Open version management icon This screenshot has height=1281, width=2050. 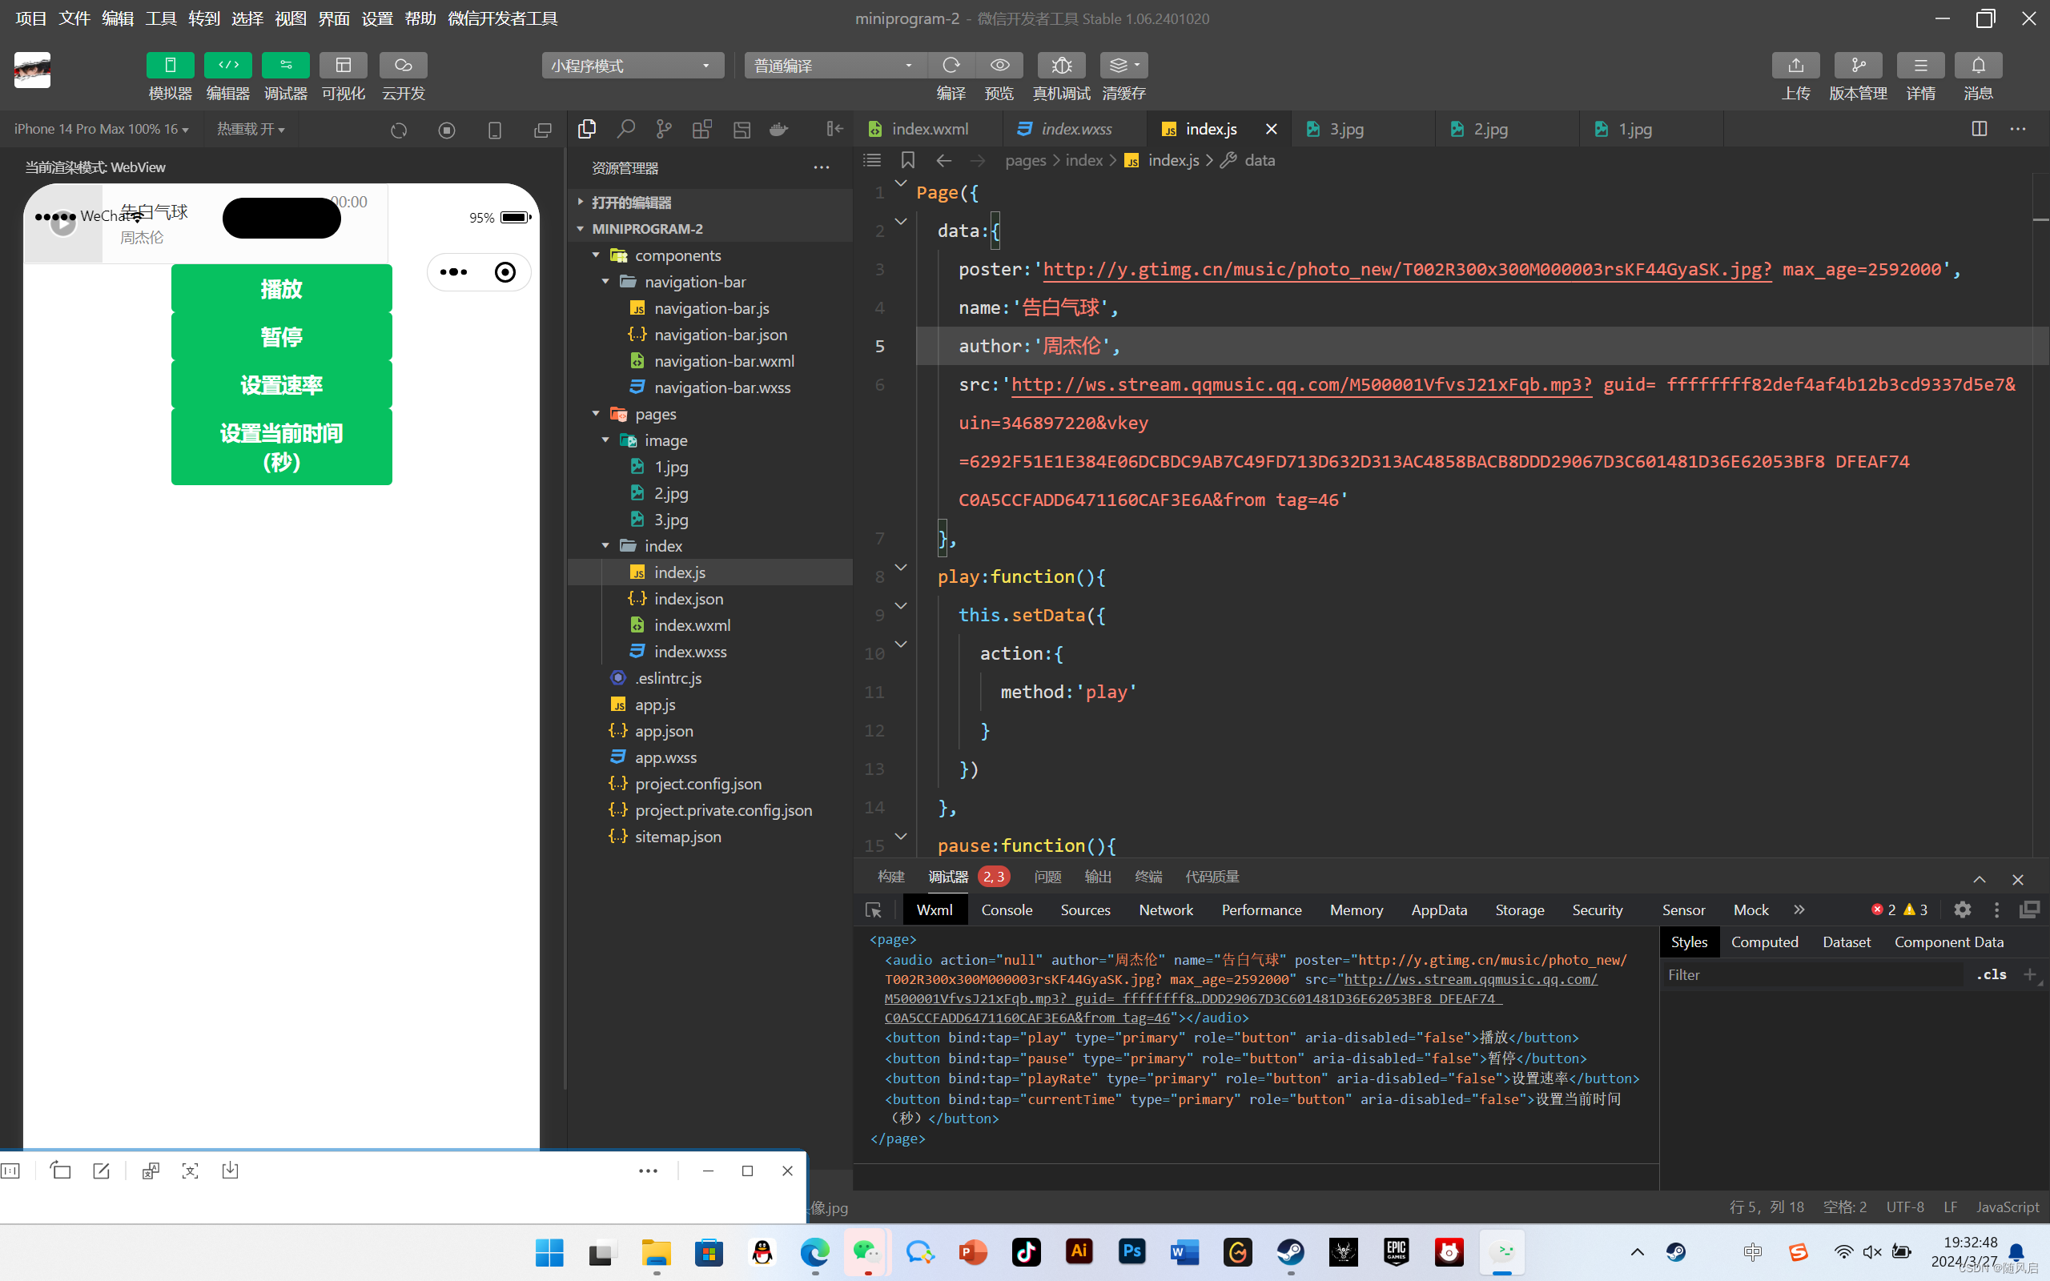[1858, 65]
